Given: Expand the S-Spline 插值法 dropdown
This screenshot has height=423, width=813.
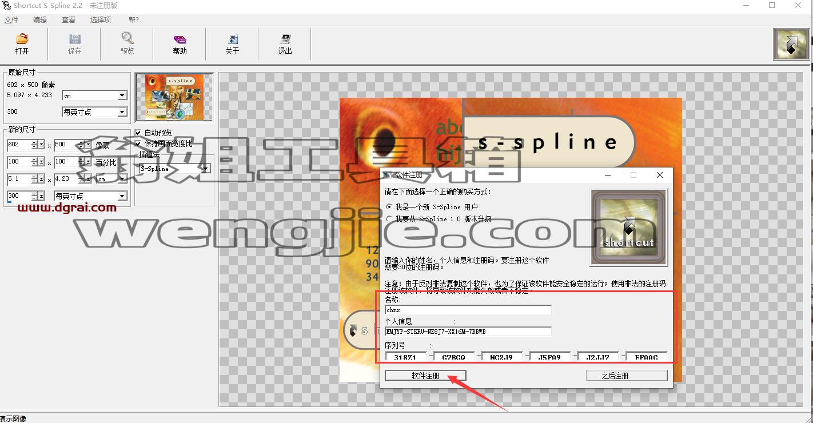Looking at the screenshot, I should pos(206,169).
